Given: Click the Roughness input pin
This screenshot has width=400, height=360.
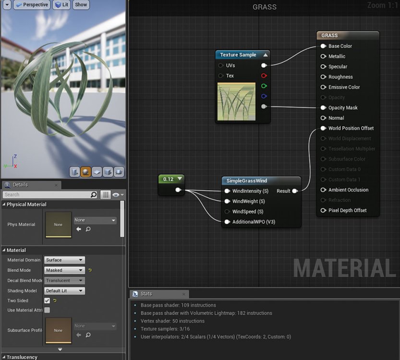Looking at the screenshot, I should 323,77.
